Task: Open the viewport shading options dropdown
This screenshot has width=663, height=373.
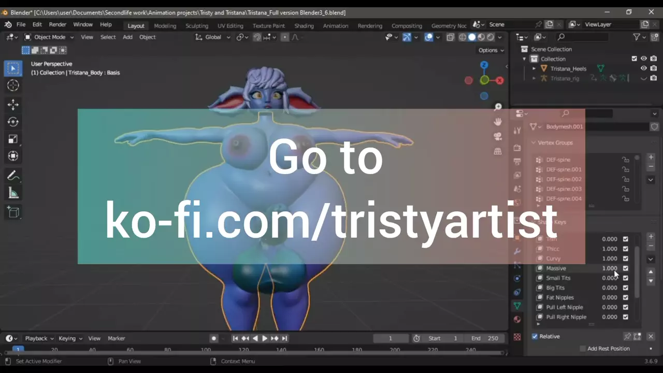Action: coord(500,37)
